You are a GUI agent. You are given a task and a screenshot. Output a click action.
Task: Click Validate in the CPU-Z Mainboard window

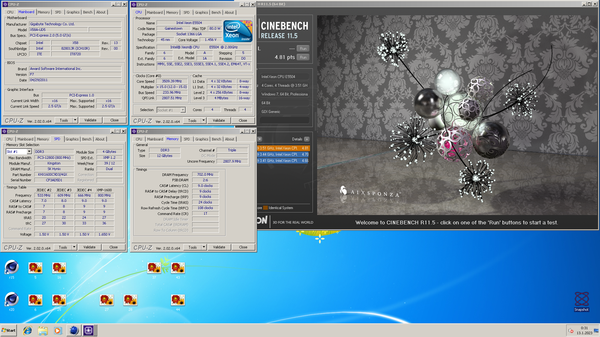pyautogui.click(x=90, y=120)
